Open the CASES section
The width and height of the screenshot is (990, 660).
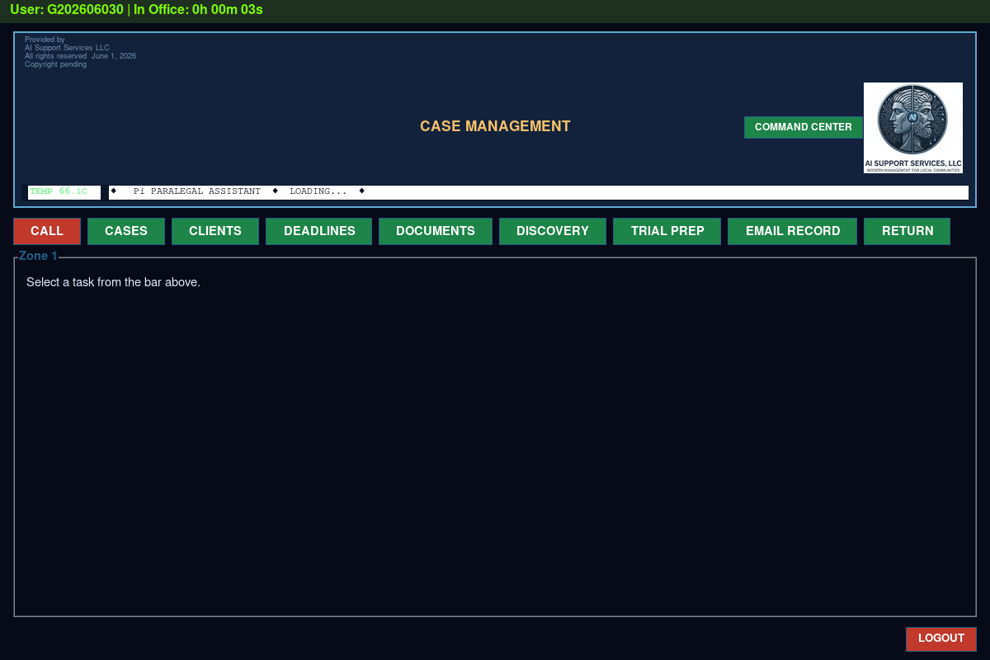coord(126,231)
